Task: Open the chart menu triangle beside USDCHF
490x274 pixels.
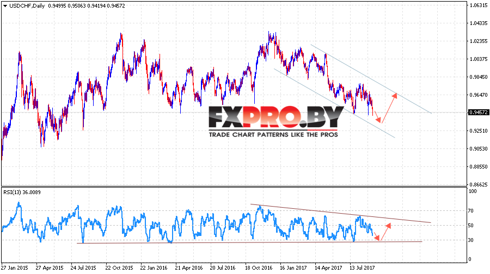Action: [5, 5]
